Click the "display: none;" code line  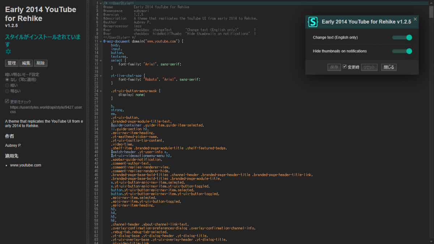point(132,95)
